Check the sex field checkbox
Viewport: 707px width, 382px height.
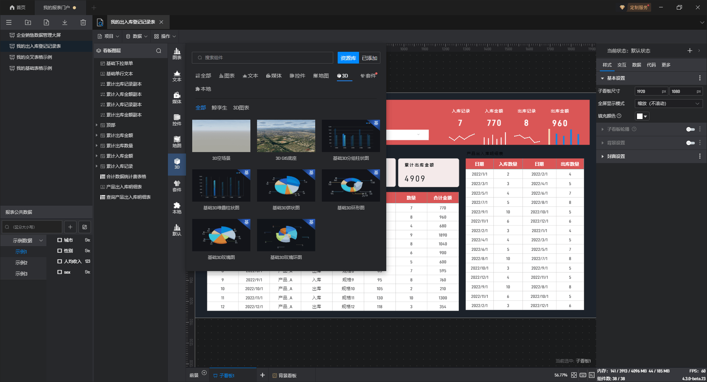click(60, 272)
